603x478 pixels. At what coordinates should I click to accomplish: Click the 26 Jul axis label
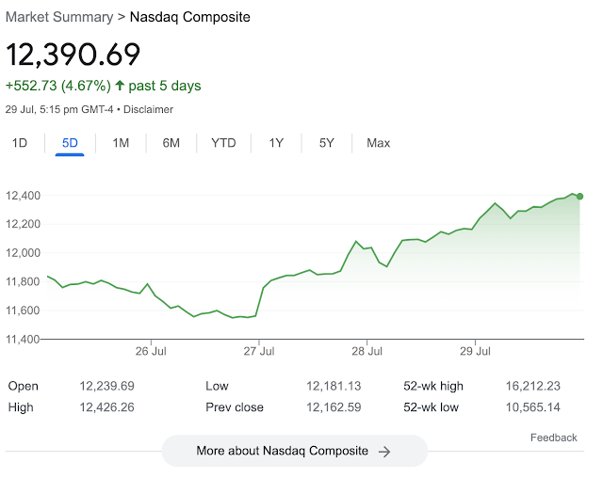click(x=151, y=351)
